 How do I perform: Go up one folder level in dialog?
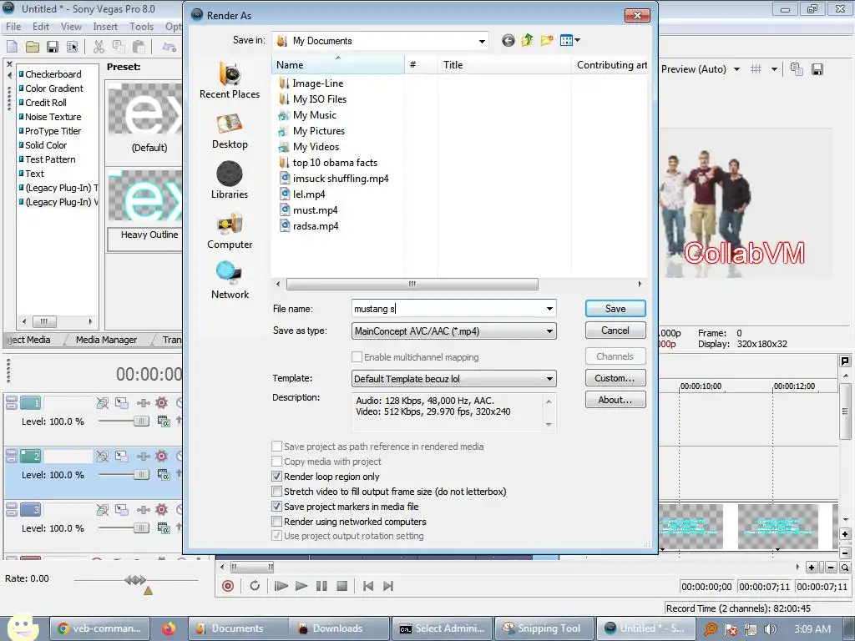(x=528, y=40)
